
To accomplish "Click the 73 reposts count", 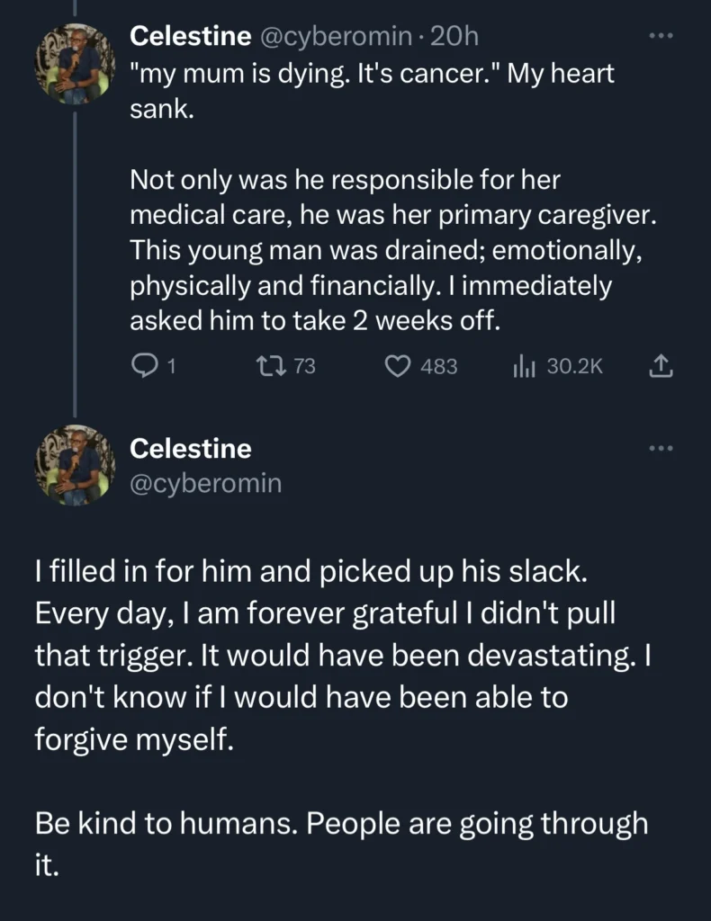I will coord(305,366).
